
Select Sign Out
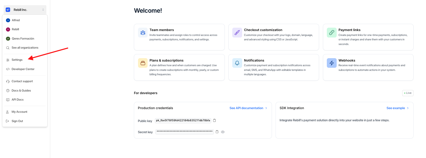pyautogui.click(x=25, y=121)
